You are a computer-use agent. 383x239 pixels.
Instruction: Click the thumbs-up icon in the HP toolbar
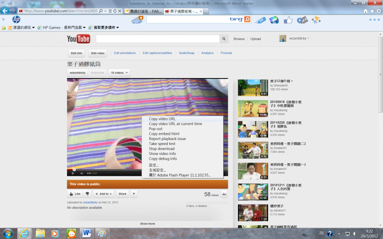[288, 20]
